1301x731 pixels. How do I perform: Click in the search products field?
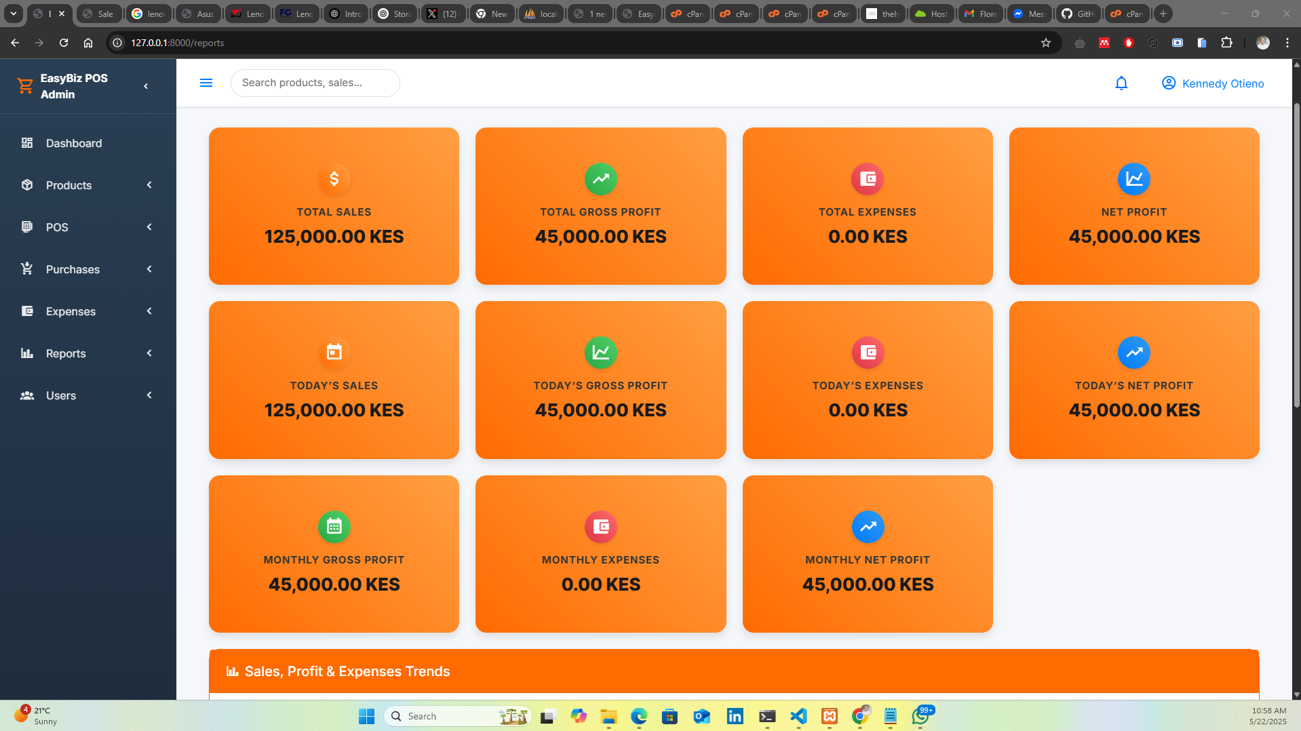tap(315, 82)
